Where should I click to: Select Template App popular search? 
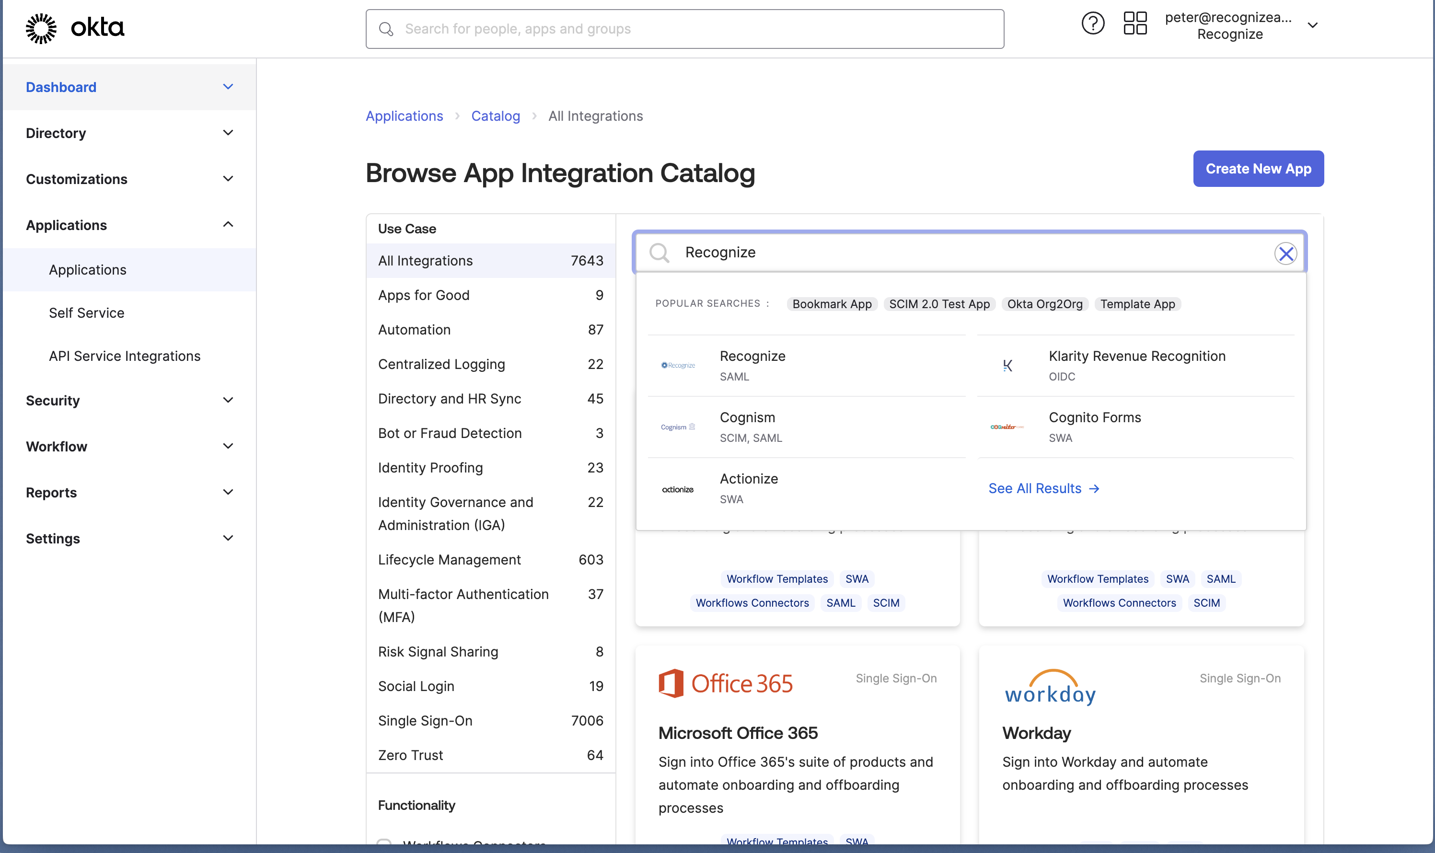[1137, 303]
